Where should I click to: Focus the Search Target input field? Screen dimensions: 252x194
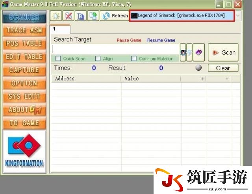point(115,49)
